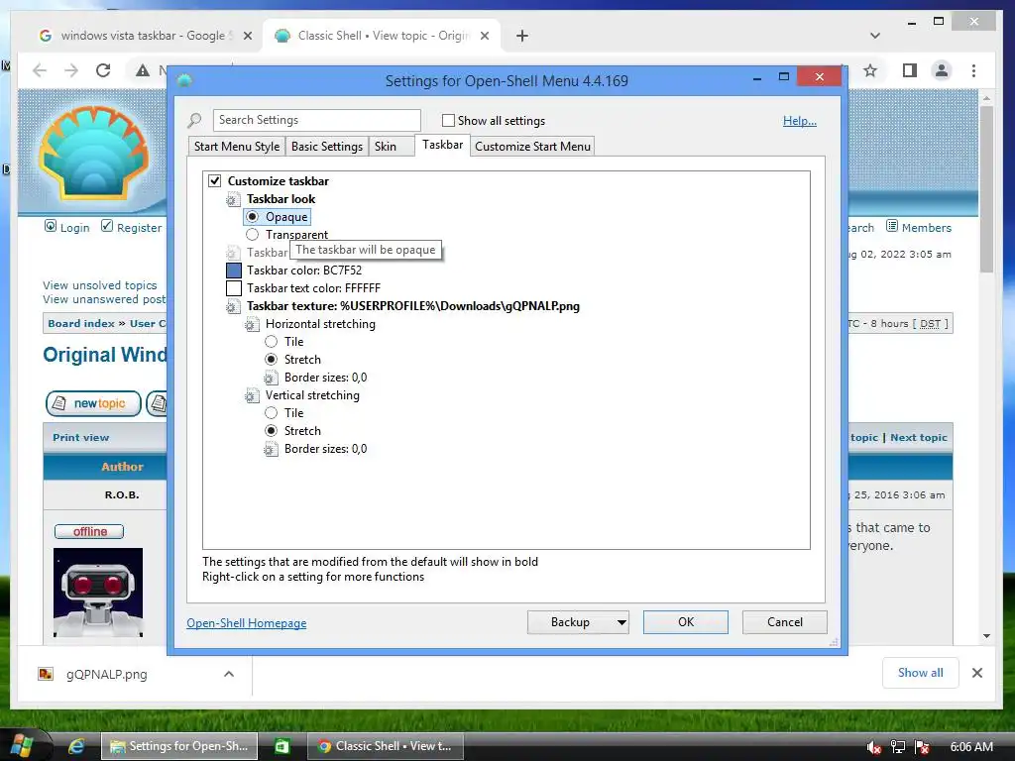Screen dimensions: 1015x761
Task: Switch to Basic Settings tab
Action: [x=327, y=147]
